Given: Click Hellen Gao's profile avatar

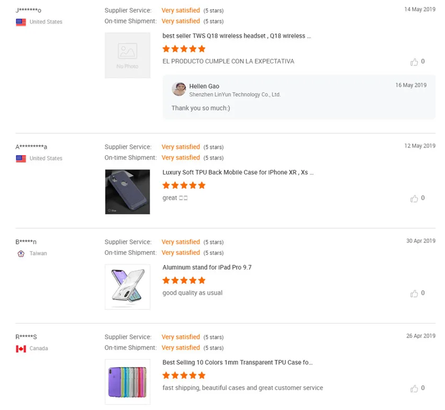Looking at the screenshot, I should 179,89.
